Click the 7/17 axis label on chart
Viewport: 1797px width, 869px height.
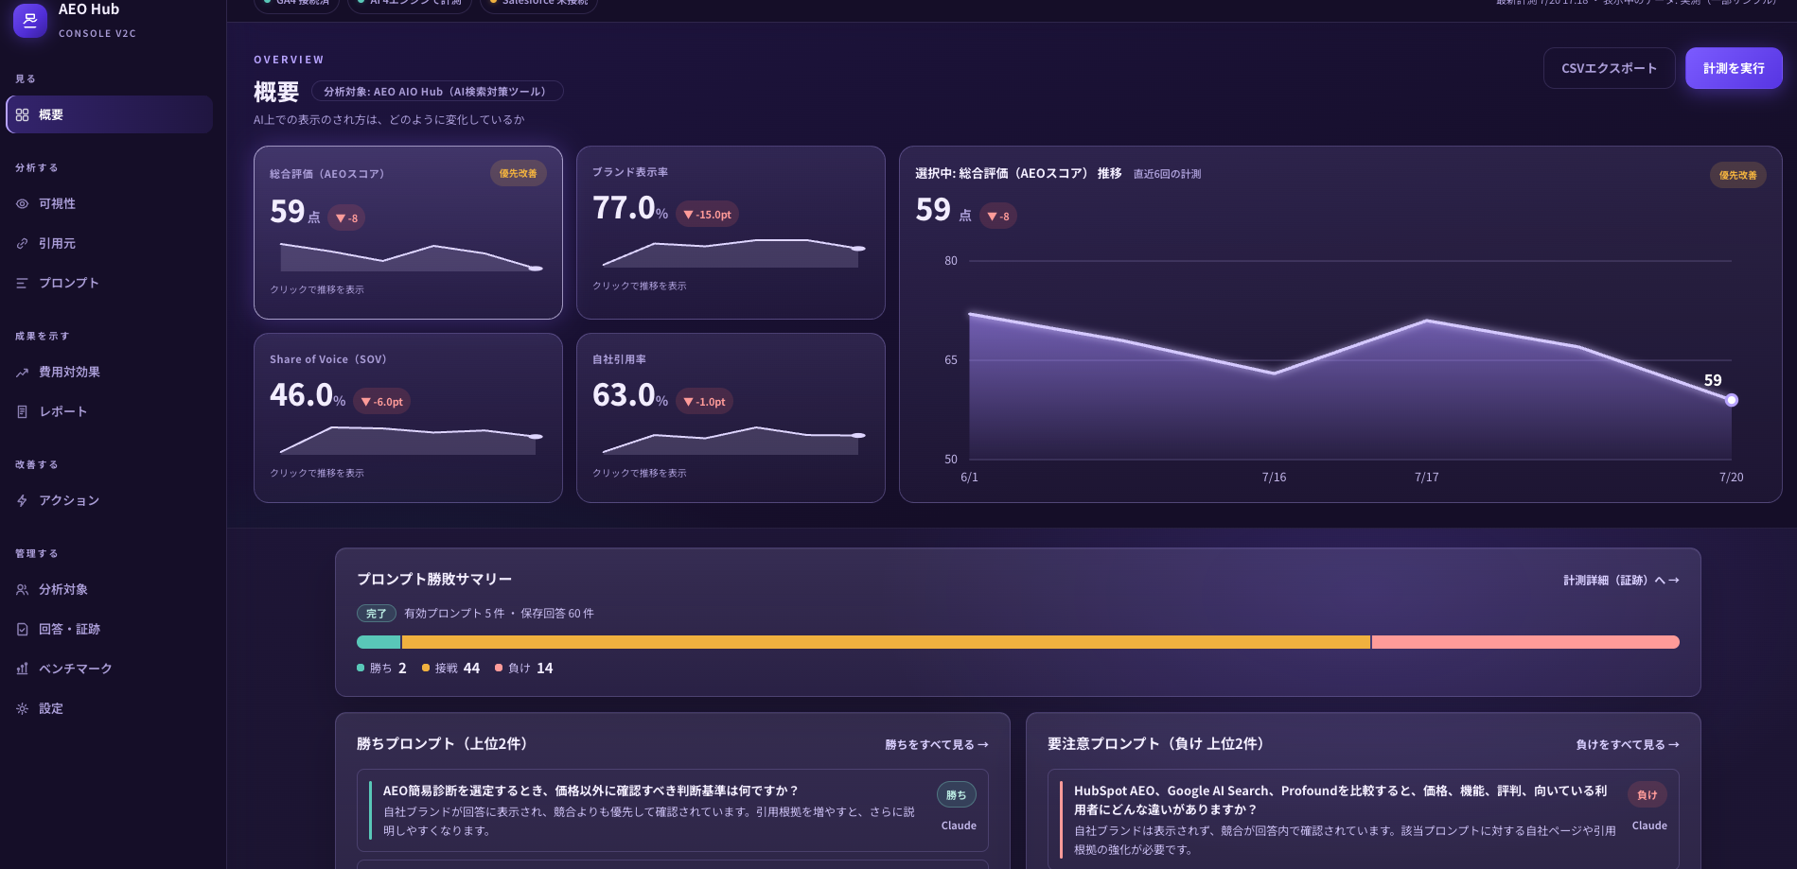(1426, 478)
